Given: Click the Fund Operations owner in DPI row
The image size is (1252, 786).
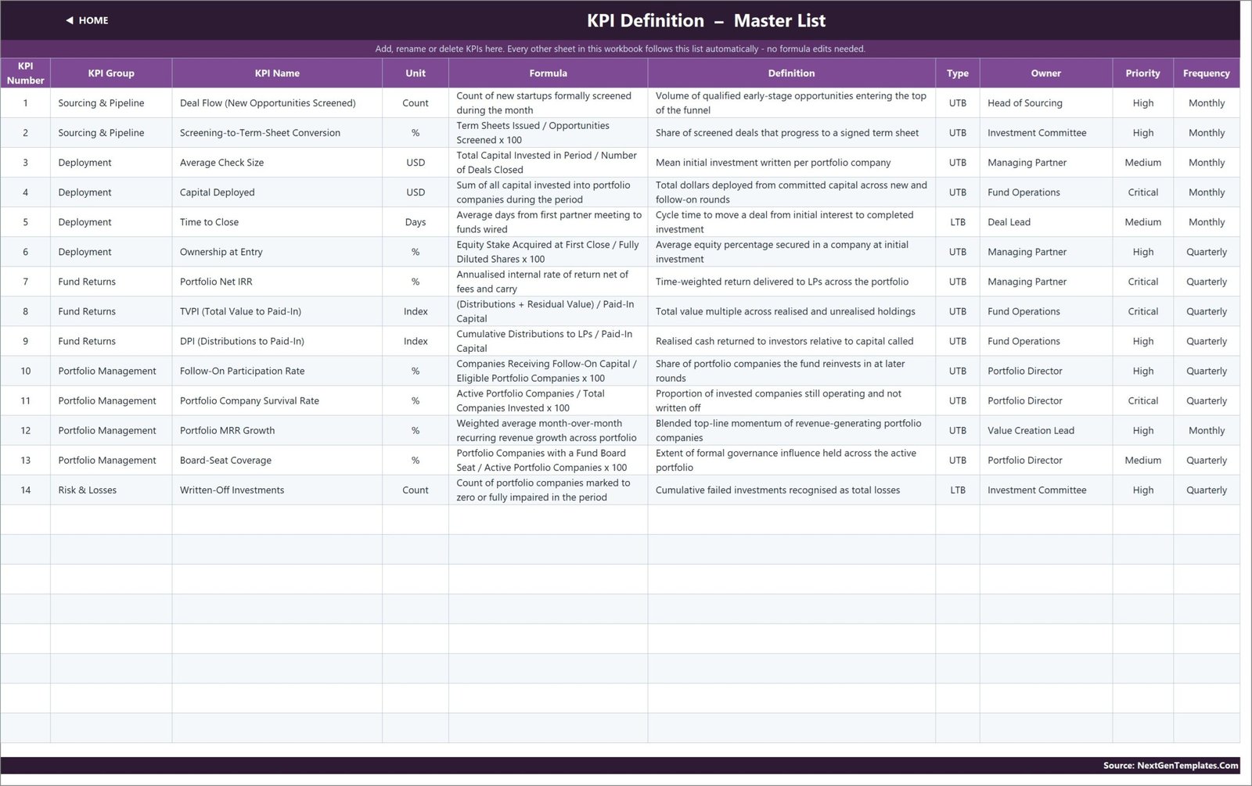Looking at the screenshot, I should point(1046,341).
